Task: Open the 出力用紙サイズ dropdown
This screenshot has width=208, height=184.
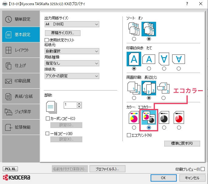Action: coord(72,24)
